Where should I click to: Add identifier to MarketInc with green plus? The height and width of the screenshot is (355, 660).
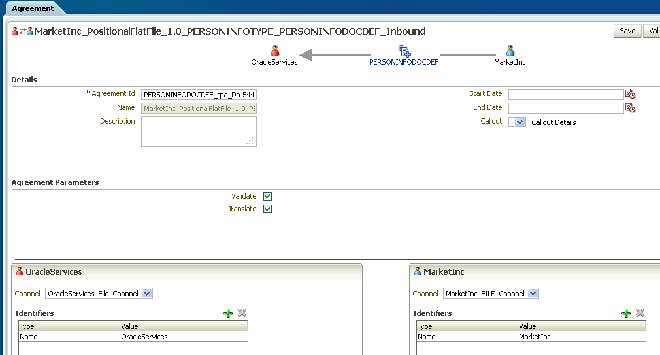626,313
